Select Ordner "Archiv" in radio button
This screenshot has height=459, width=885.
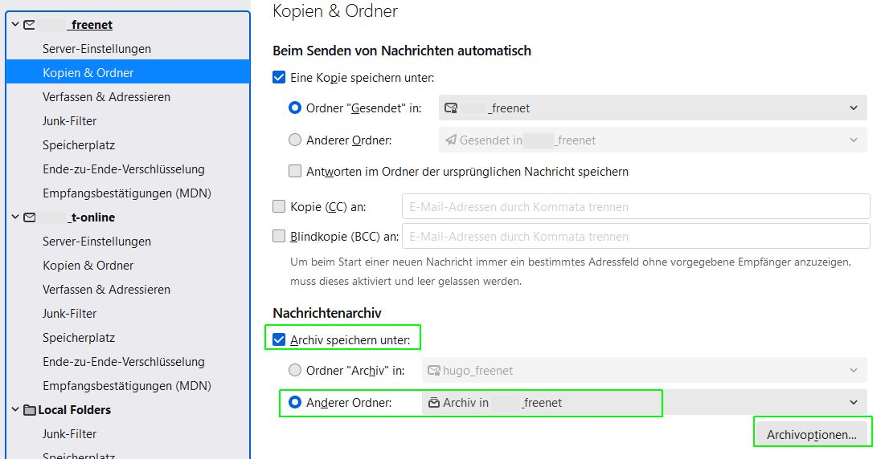(x=295, y=370)
